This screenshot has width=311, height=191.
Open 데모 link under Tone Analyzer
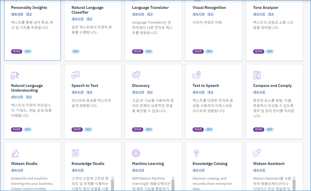coord(271,14)
